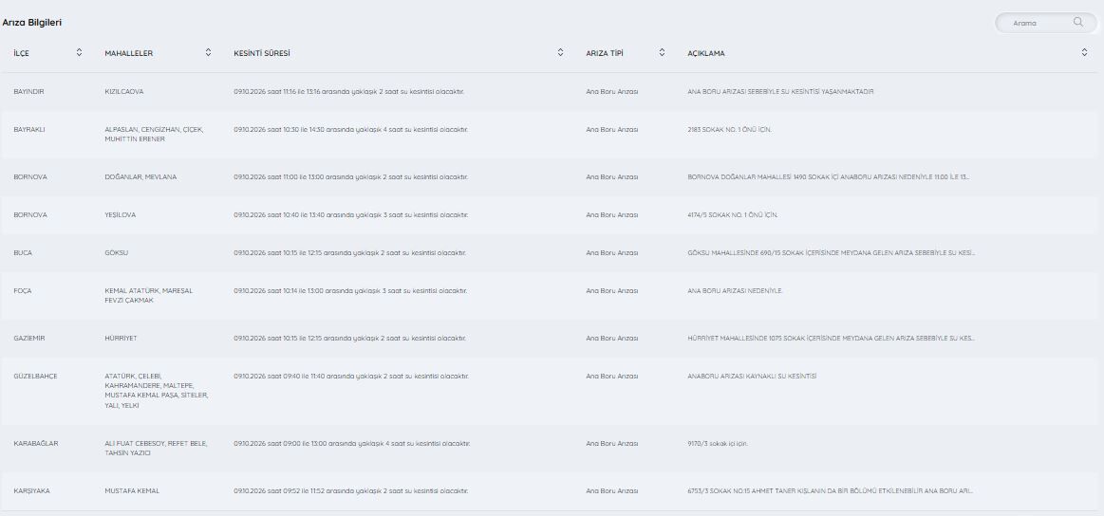Sort by KESİNTİ SÜRESİ column arrows
Screen dimensions: 1104x516
(x=560, y=53)
